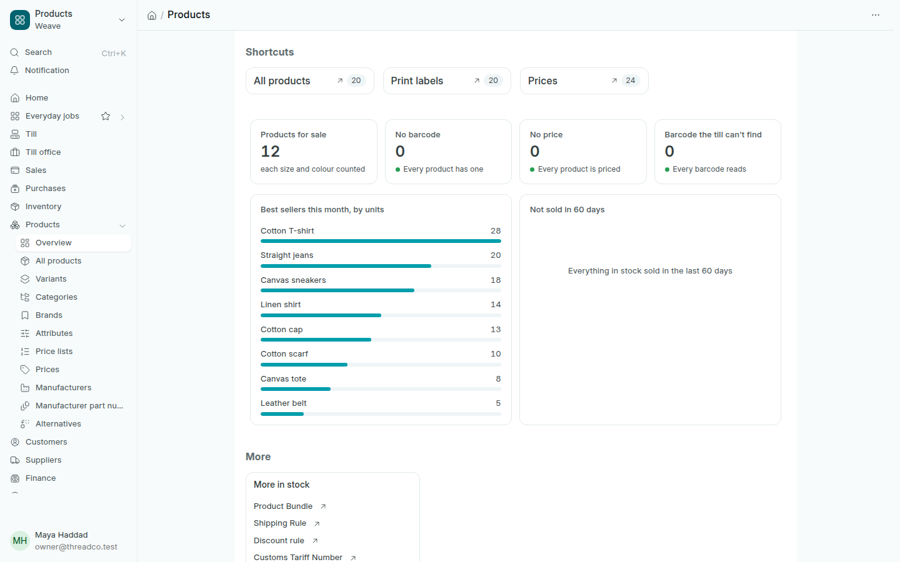
Task: Expand the Everyday jobs submenu chevron
Action: tap(122, 117)
